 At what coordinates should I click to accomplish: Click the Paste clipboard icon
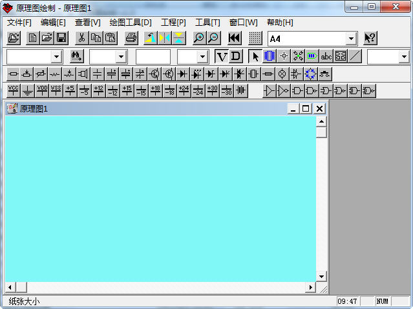(x=111, y=38)
